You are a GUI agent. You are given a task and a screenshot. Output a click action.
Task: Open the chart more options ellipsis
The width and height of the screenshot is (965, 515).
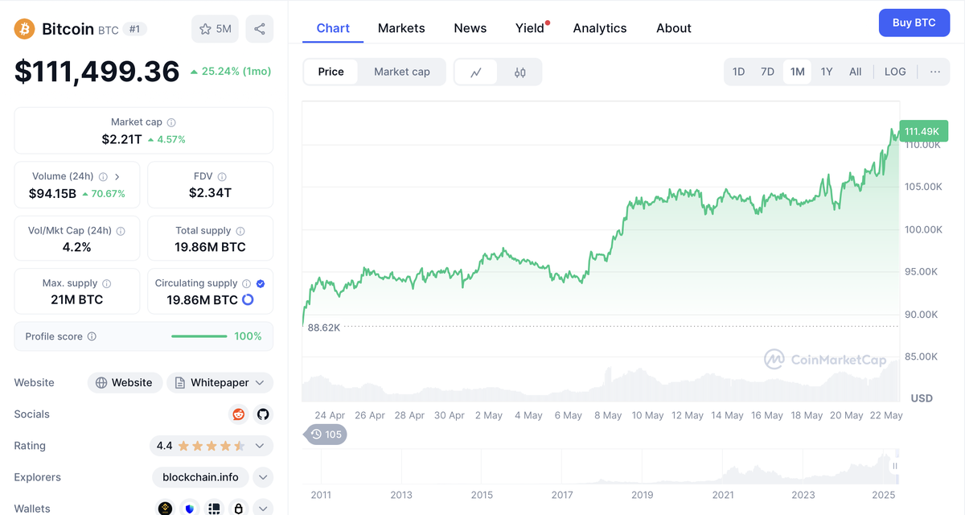pos(935,72)
